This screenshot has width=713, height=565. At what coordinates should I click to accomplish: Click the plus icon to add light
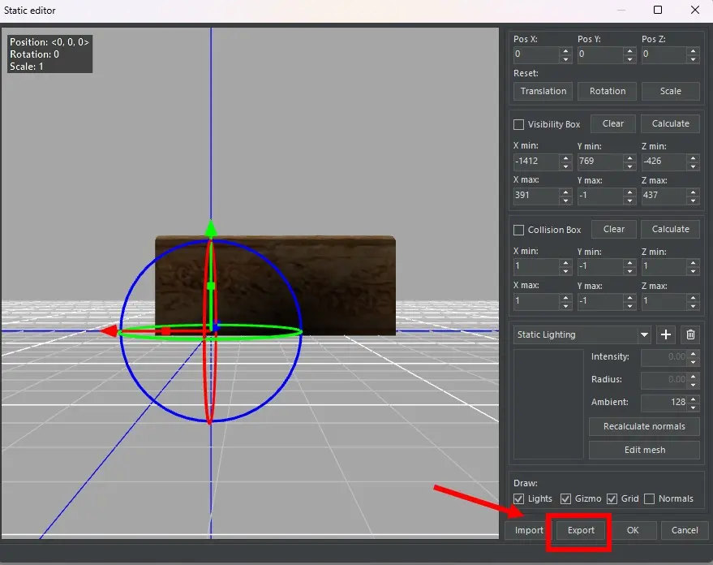665,334
